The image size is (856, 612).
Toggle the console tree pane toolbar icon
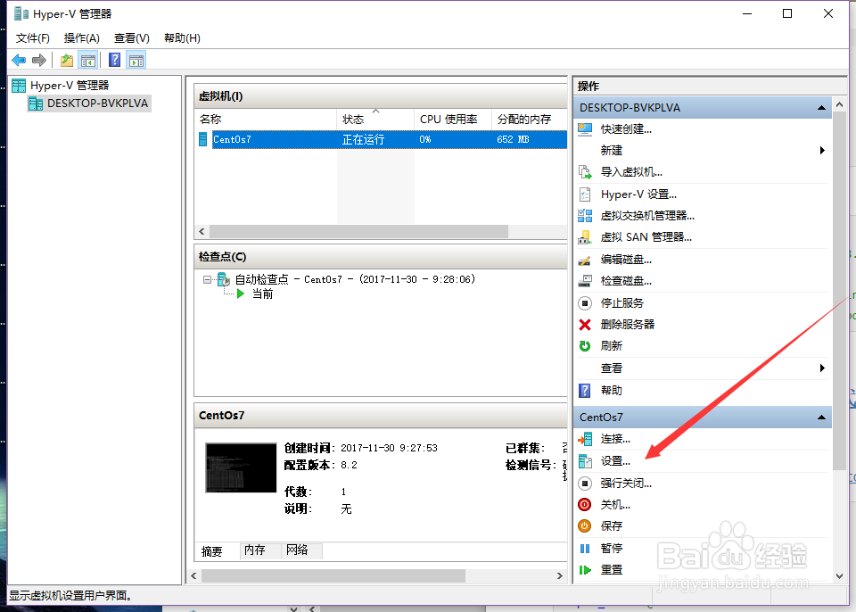(x=88, y=60)
